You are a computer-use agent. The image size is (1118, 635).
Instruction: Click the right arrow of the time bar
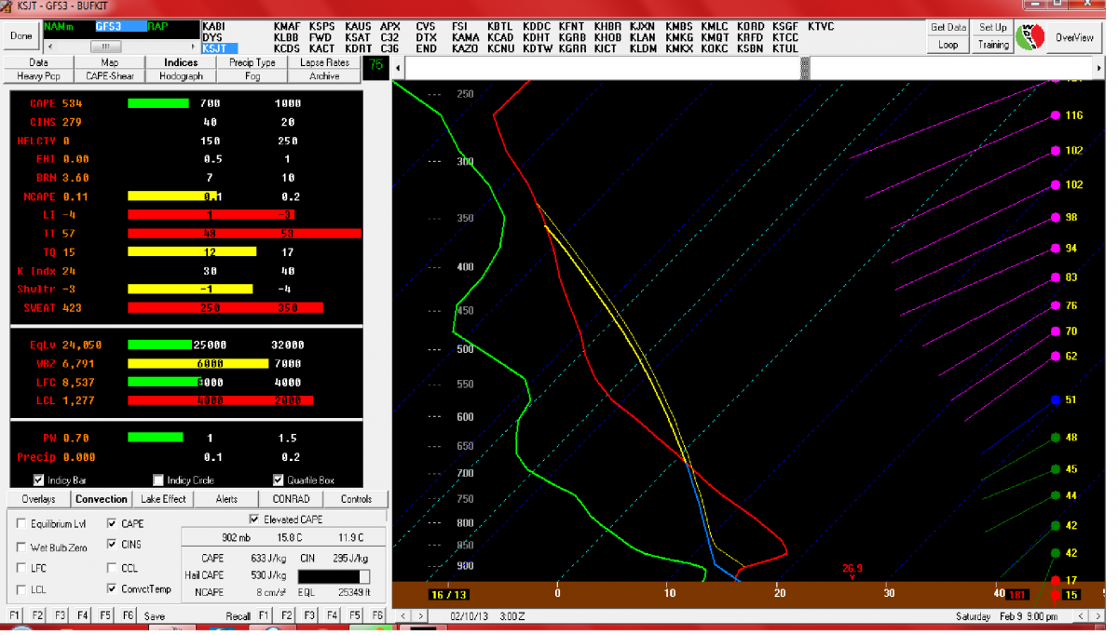(1099, 68)
